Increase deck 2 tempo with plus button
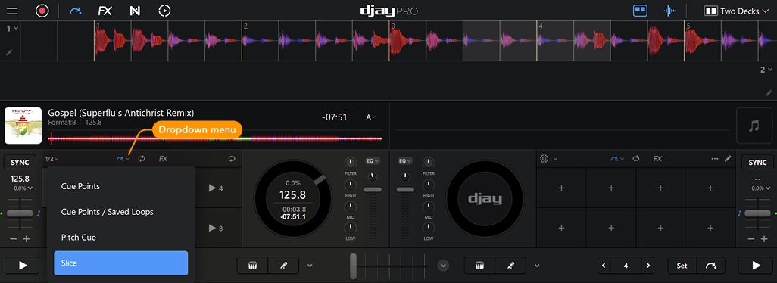The height and width of the screenshot is (283, 777). pyautogui.click(x=763, y=239)
